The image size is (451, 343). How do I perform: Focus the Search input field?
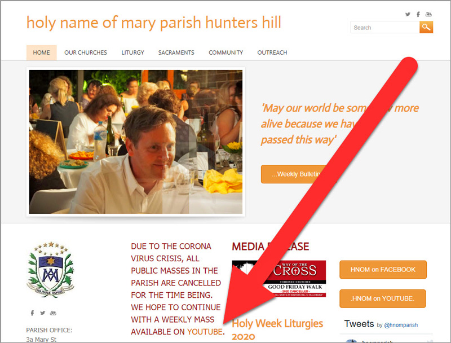[385, 27]
